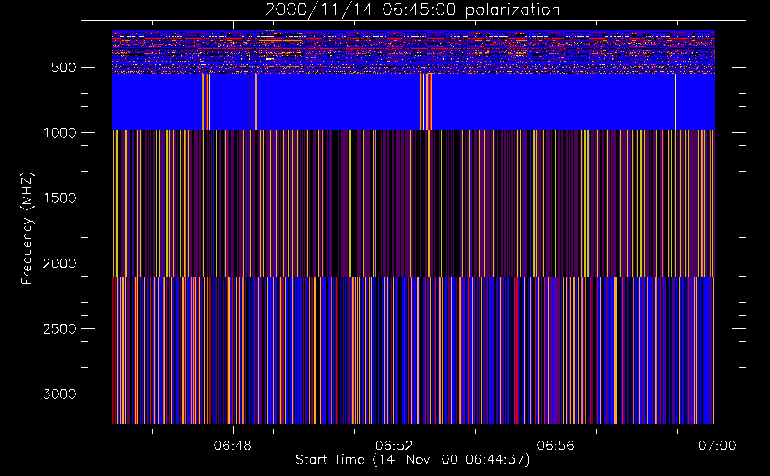Click the 2500 frequency tick label

[59, 329]
